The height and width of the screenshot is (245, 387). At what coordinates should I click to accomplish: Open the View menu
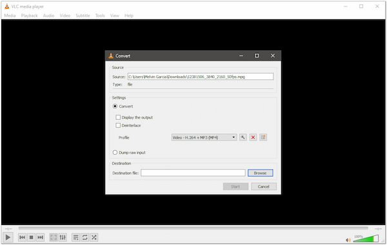(115, 15)
